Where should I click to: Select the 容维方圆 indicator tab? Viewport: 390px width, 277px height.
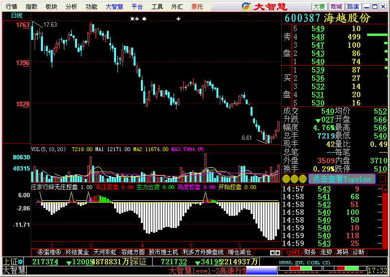(x=133, y=252)
